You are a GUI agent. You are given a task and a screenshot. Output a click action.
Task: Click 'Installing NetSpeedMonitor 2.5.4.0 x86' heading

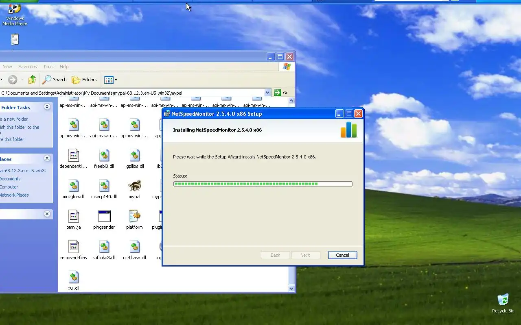217,130
